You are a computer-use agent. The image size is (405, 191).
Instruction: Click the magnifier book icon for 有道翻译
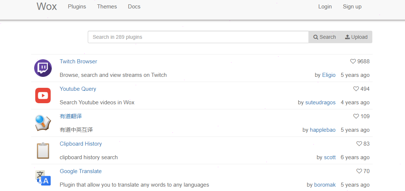[43, 123]
